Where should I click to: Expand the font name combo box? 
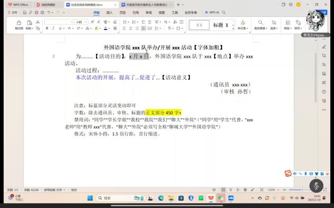[x=59, y=22]
